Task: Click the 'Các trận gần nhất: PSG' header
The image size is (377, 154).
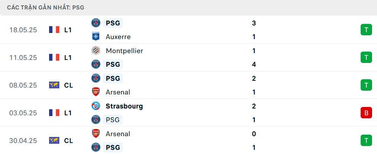Action: [46, 8]
